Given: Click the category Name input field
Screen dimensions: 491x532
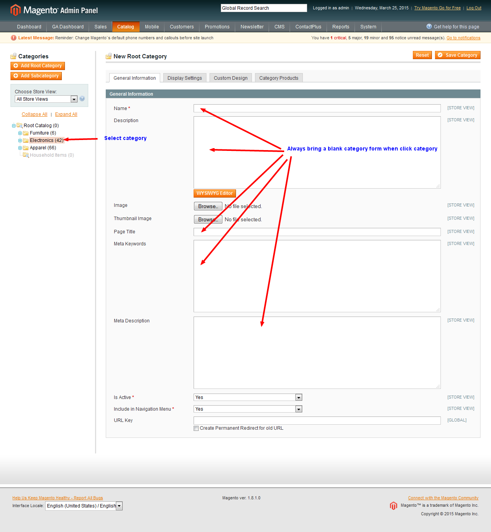Looking at the screenshot, I should click(317, 108).
